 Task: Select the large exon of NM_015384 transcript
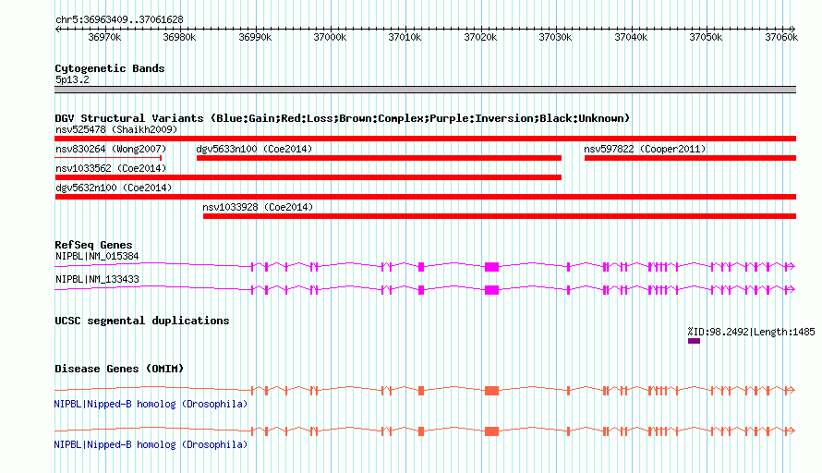(x=491, y=267)
